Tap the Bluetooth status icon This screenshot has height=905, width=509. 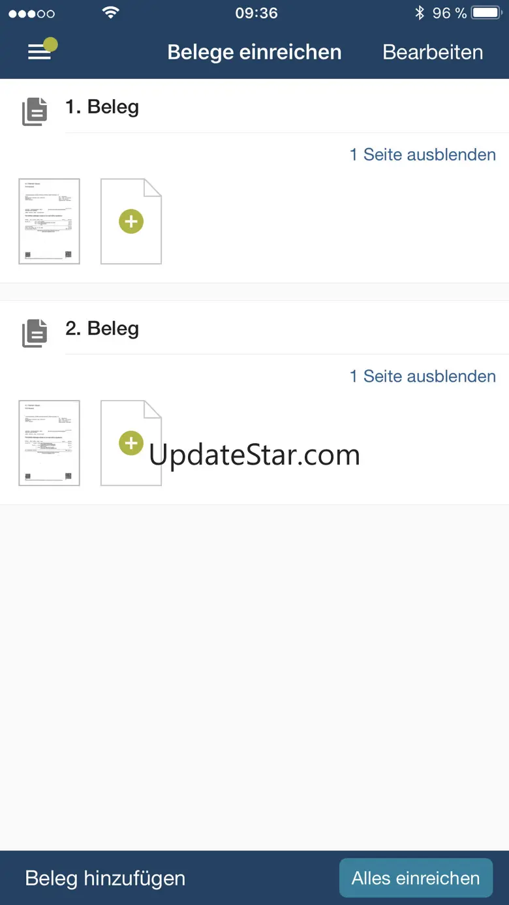pyautogui.click(x=420, y=13)
